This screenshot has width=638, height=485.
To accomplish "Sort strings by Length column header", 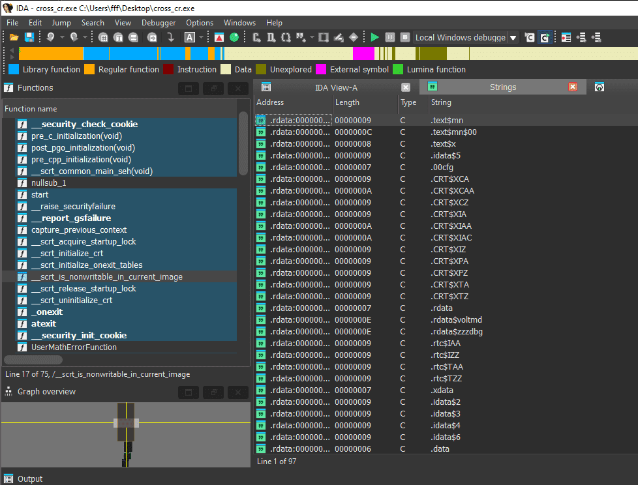I will [347, 102].
